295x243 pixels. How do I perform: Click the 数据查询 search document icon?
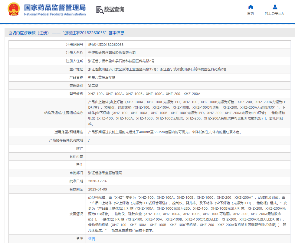100,10
